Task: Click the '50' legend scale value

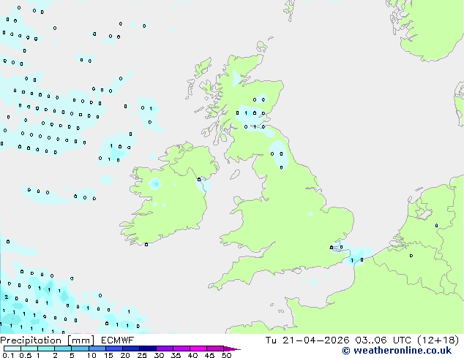Action: [226, 355]
